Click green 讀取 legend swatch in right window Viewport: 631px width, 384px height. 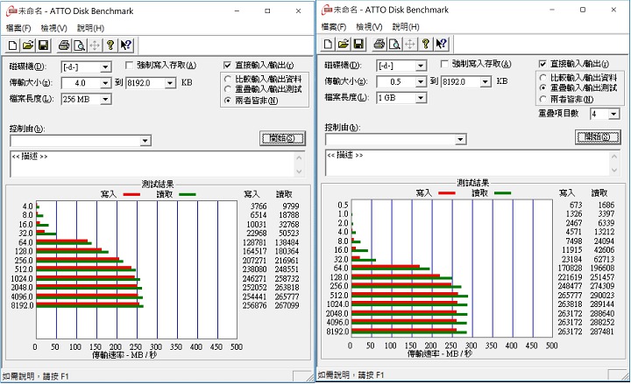click(502, 193)
